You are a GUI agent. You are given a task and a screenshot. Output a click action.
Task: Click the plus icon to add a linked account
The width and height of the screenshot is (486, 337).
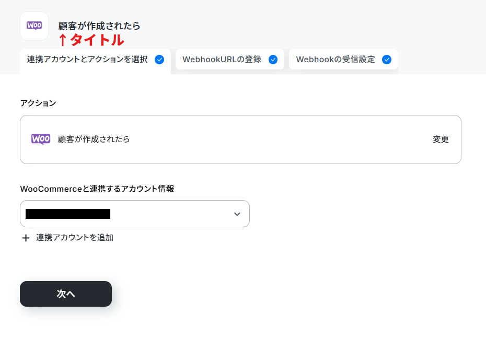(x=26, y=238)
